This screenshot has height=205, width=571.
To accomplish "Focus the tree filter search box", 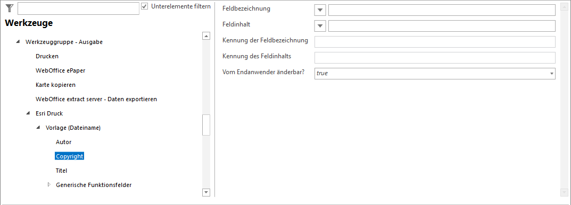I will pyautogui.click(x=78, y=8).
